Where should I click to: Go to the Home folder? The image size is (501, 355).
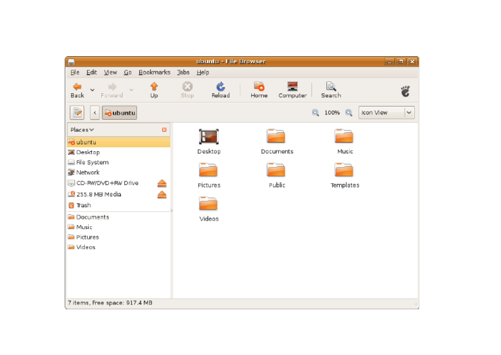[259, 90]
